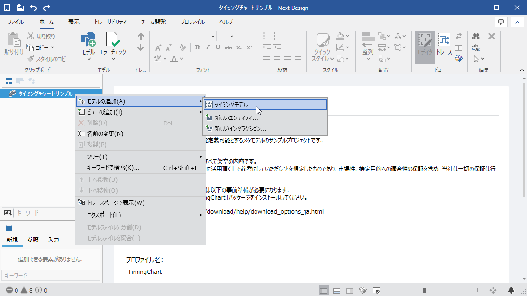Expand the font color dropdown arrow

pos(182,59)
